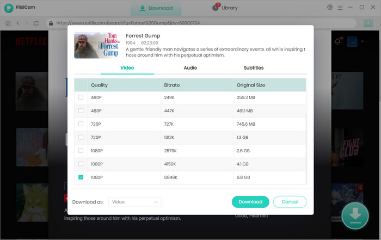
Task: Open the hamburger menu icon
Action: click(x=340, y=8)
